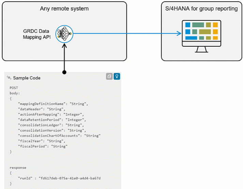
Task: Click the "dataRetentionPeriod" code line
Action: [52, 120]
